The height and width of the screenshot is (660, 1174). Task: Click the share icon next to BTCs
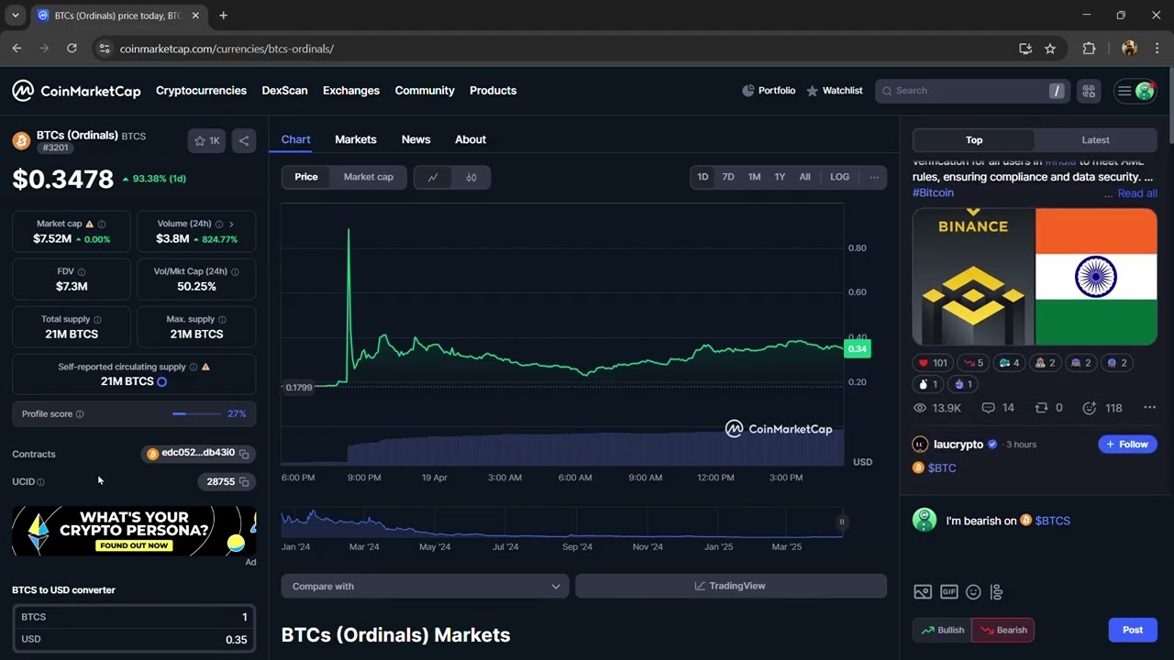point(243,140)
